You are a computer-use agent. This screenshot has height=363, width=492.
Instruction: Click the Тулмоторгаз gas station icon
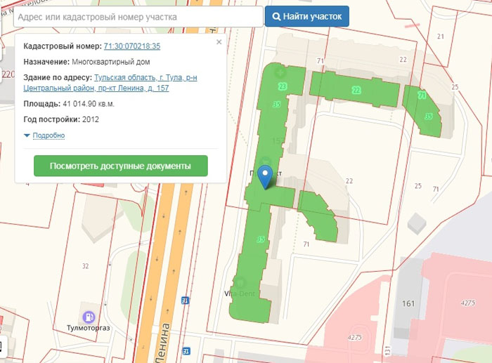pos(89,317)
